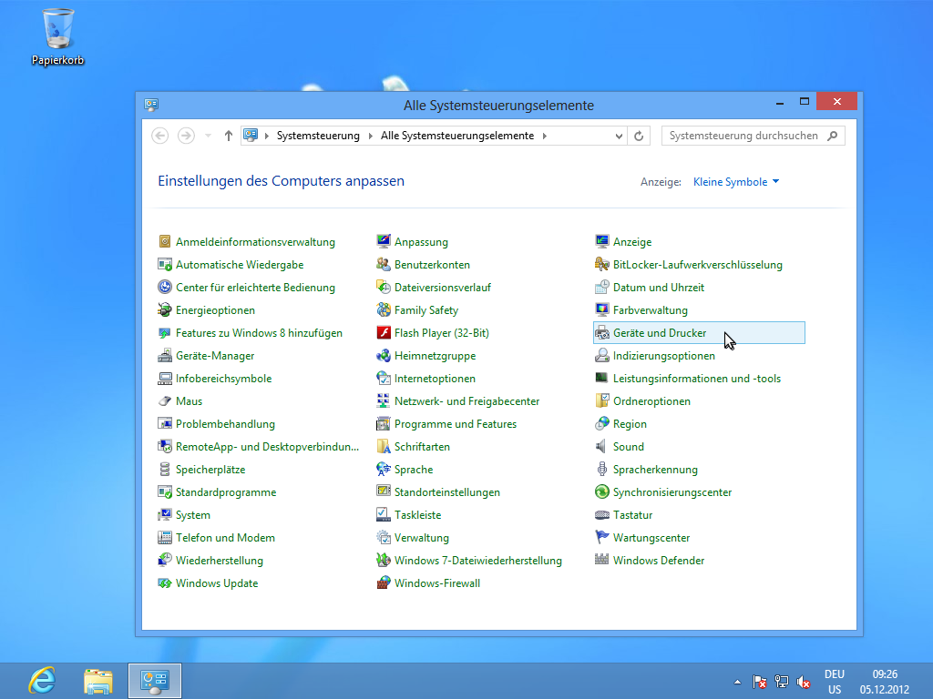Expand arrow after Alle Systemsteuerungselemente breadcrumb

pos(545,137)
